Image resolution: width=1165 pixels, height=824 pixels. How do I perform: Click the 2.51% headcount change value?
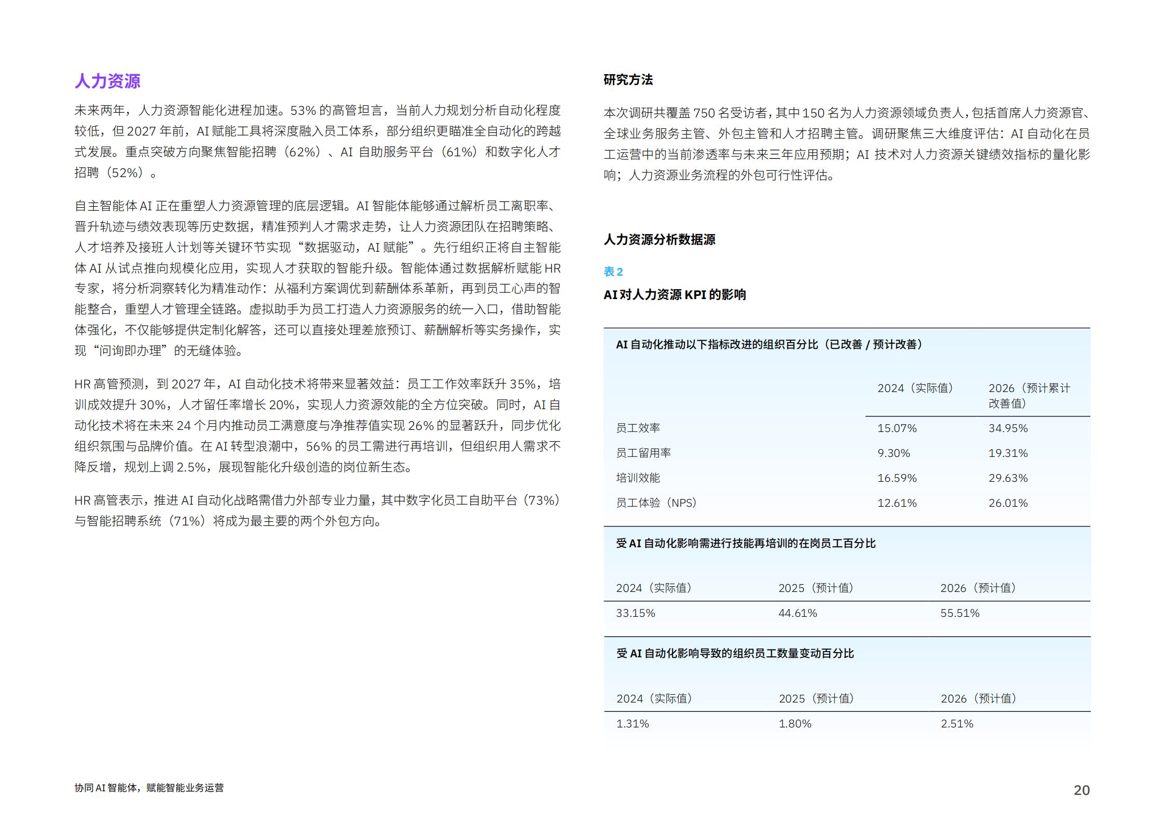click(x=957, y=724)
